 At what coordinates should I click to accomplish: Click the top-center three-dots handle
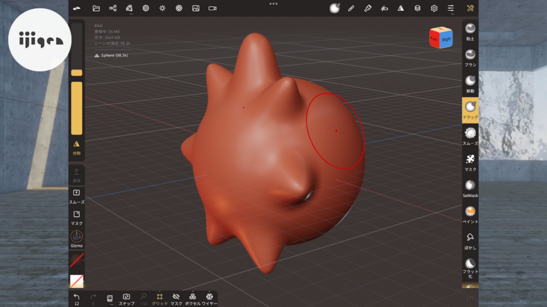click(273, 4)
